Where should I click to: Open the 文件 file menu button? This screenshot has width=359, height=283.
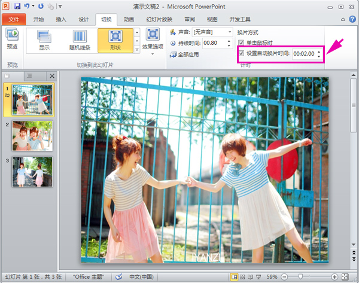[x=14, y=19]
